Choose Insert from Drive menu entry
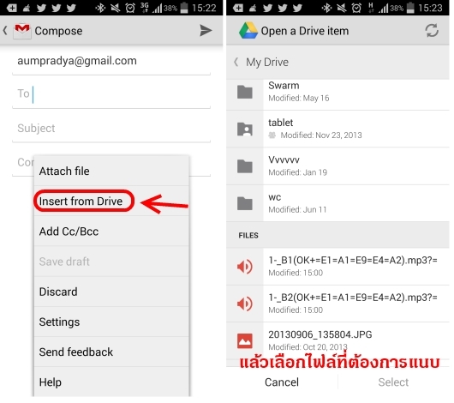Screen dimensions: 454x403 click(x=111, y=201)
